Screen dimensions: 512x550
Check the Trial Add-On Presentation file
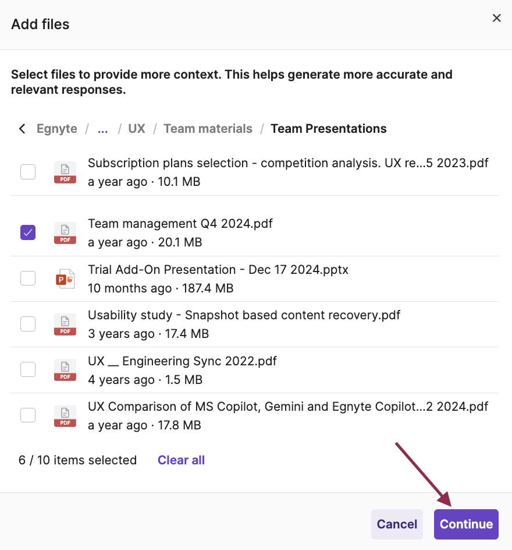coord(27,278)
